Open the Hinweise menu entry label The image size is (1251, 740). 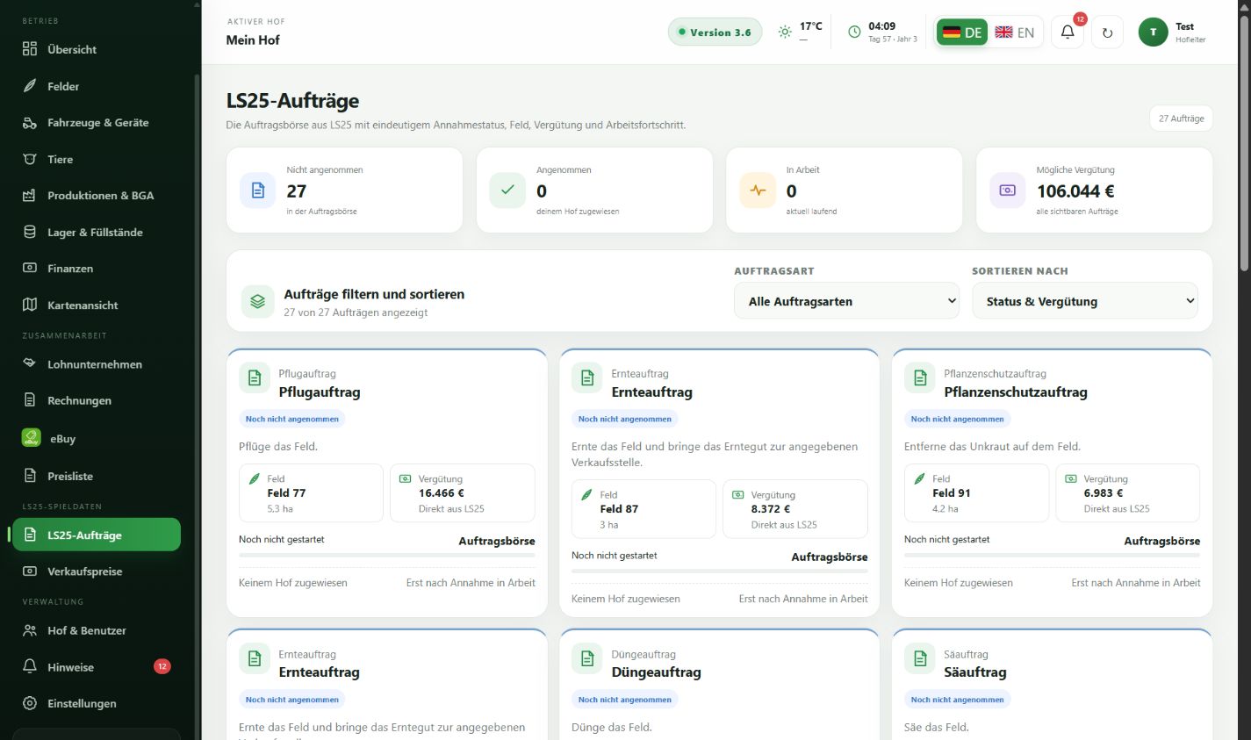click(x=70, y=667)
